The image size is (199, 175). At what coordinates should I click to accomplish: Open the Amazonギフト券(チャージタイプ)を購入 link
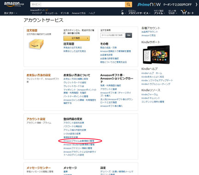(x=116, y=94)
